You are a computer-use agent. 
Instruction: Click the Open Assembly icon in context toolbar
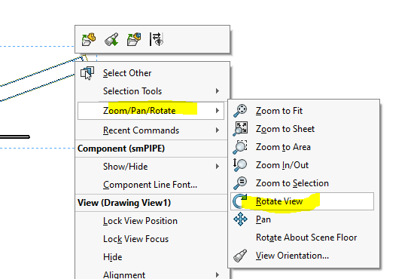coord(134,39)
